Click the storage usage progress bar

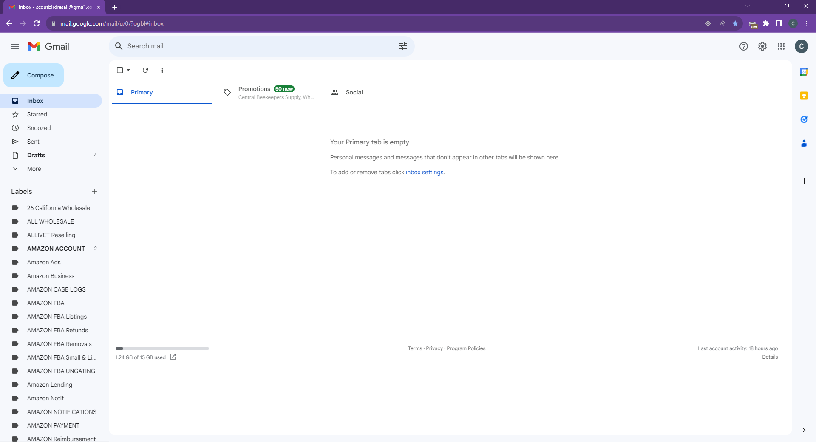point(162,348)
